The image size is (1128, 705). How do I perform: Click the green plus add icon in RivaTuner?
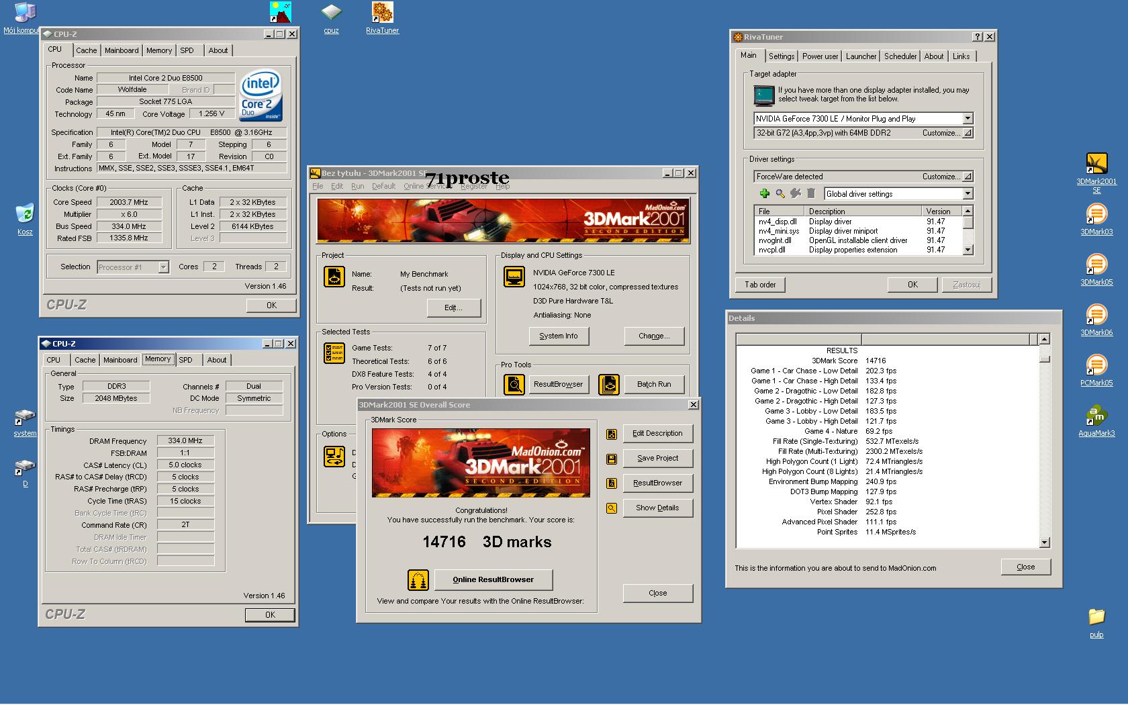(764, 193)
